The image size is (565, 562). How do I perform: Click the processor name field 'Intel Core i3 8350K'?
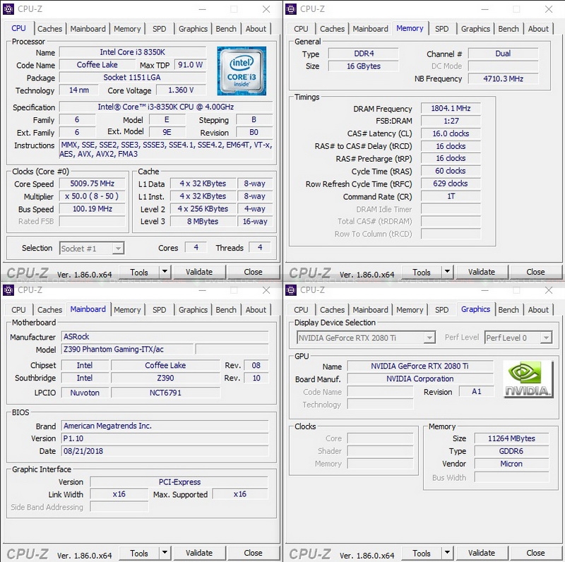tap(133, 52)
